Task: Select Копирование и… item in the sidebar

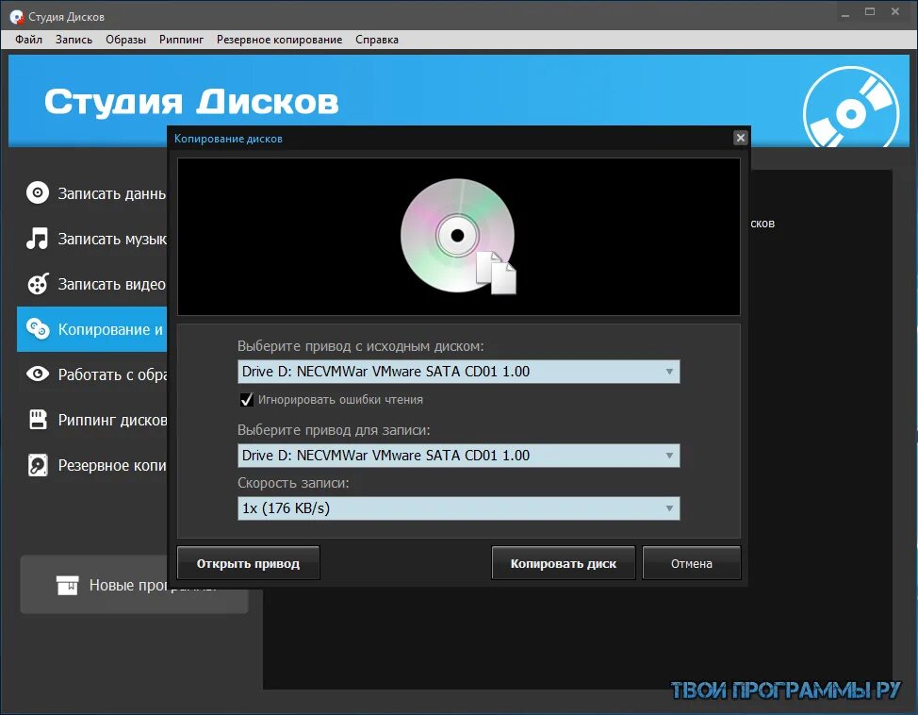Action: click(x=92, y=329)
